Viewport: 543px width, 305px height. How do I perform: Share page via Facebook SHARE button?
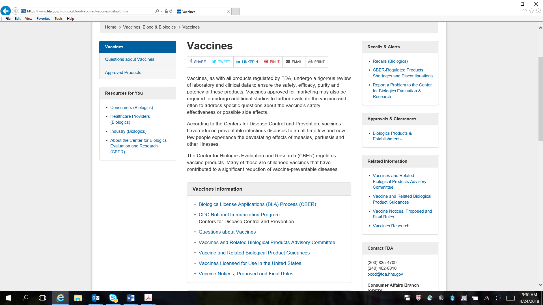198,62
